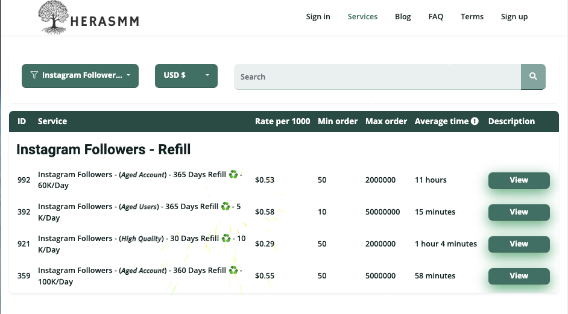Go to the Blog menu item
Viewport: 568px width, 314px height.
coord(403,17)
